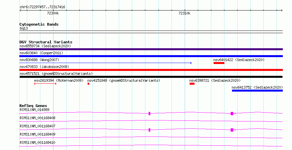The height and width of the screenshot is (150, 292).
Task: Click the 72300k ruler position label
Action: 53,13
